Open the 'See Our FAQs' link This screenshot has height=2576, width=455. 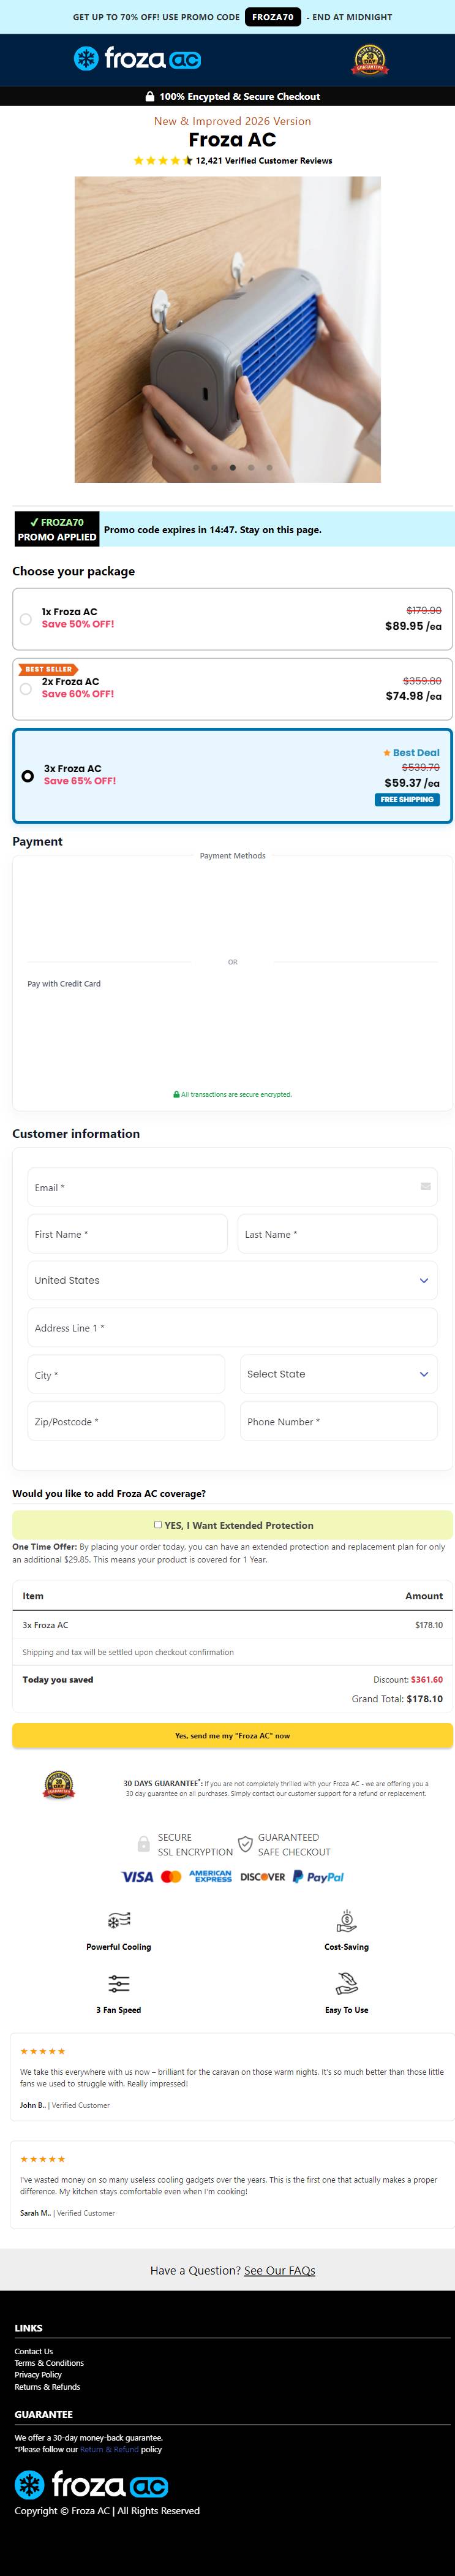click(x=280, y=2270)
